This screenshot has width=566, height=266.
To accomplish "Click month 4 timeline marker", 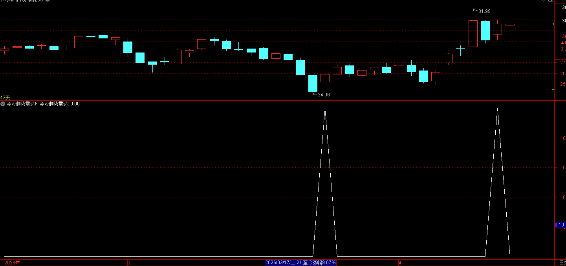I will point(399,262).
